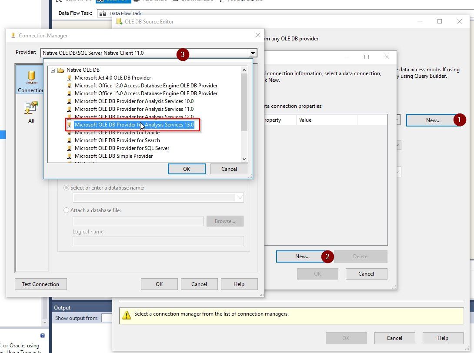Screen dimensions: 474x353
Task: Click the Delete button for data connections
Action: pyautogui.click(x=361, y=256)
